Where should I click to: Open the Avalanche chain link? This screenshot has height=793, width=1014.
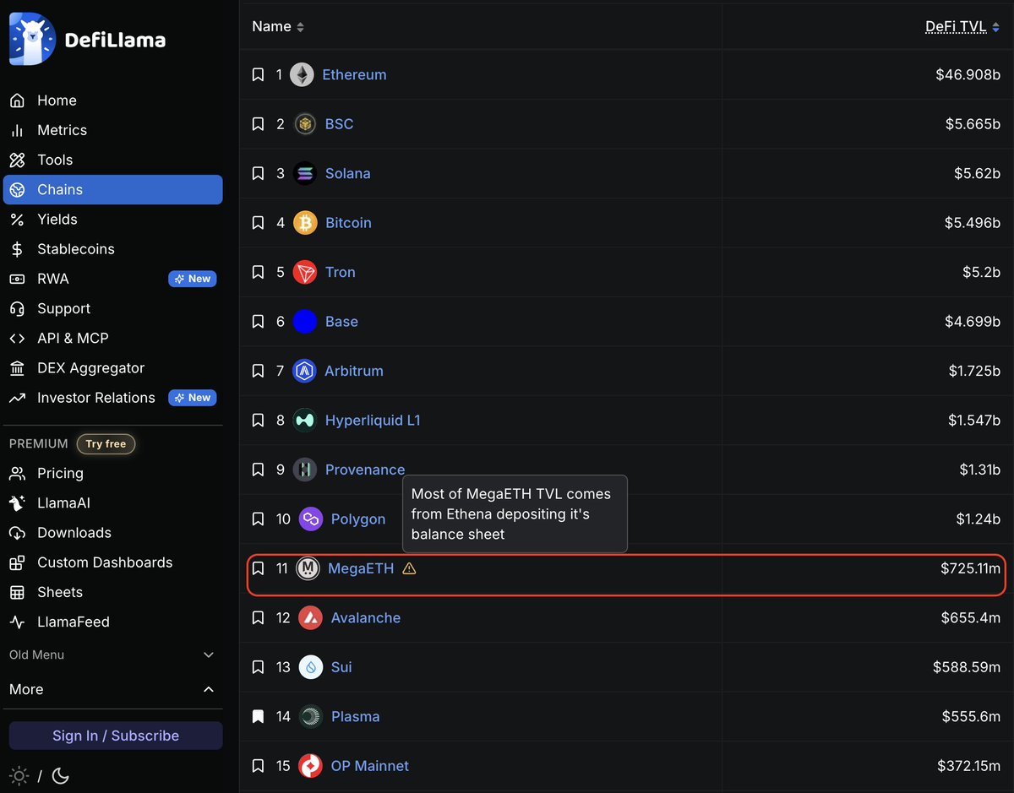point(366,618)
